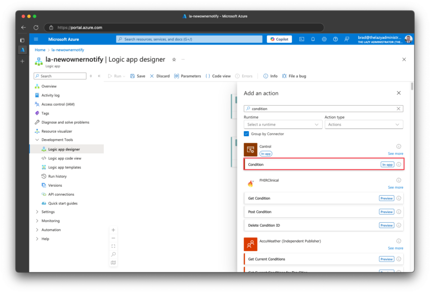The image size is (430, 293).
Task: Reload the browser page
Action: pyautogui.click(x=36, y=27)
